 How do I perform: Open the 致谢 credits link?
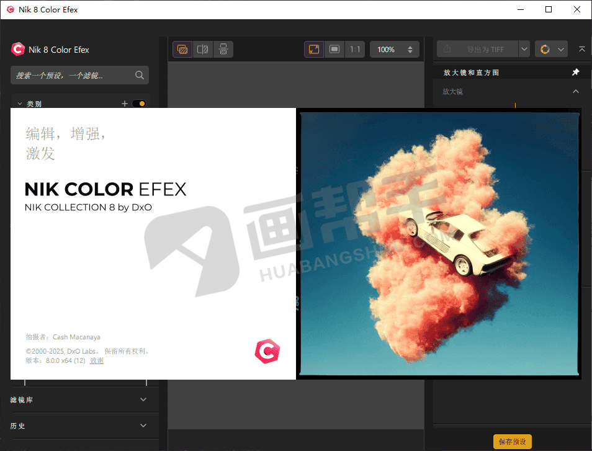pos(97,361)
